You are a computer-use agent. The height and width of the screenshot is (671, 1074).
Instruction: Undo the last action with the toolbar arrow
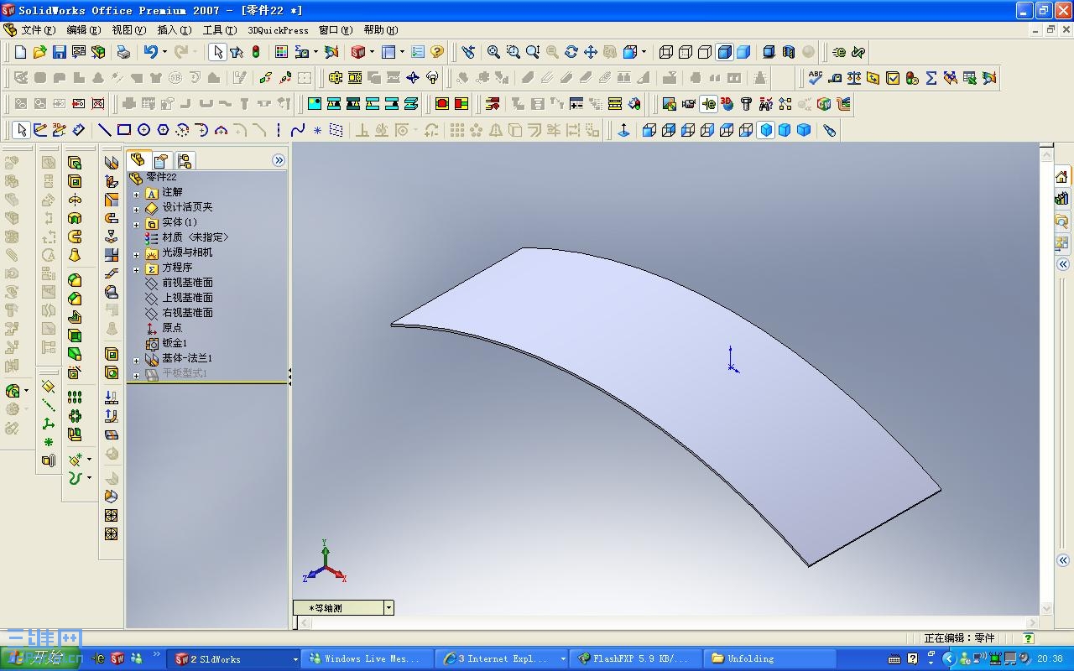point(150,52)
